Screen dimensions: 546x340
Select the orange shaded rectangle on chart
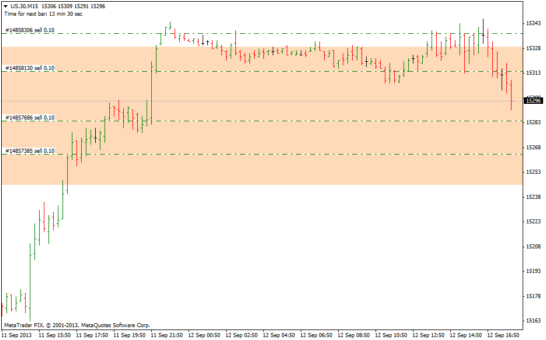pyautogui.click(x=292, y=169)
